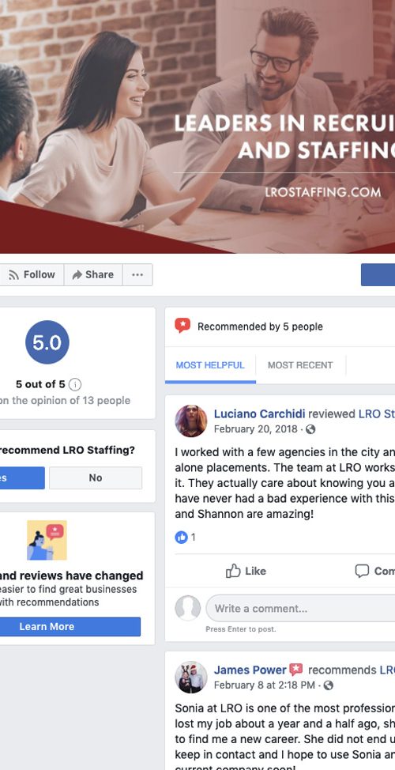The width and height of the screenshot is (395, 770).
Task: Click the recommendation badge next to James Power
Action: click(x=296, y=670)
